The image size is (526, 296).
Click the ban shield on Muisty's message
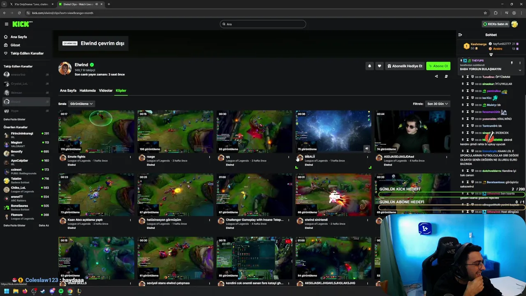tap(473, 105)
